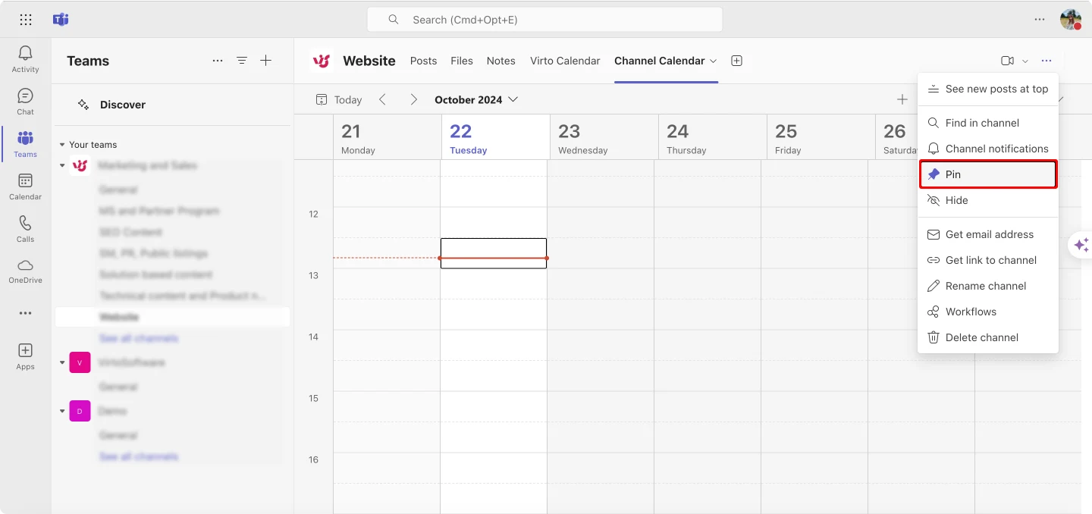The width and height of the screenshot is (1092, 514).
Task: Open the settings and more ellipsis at top
Action: tap(1040, 20)
